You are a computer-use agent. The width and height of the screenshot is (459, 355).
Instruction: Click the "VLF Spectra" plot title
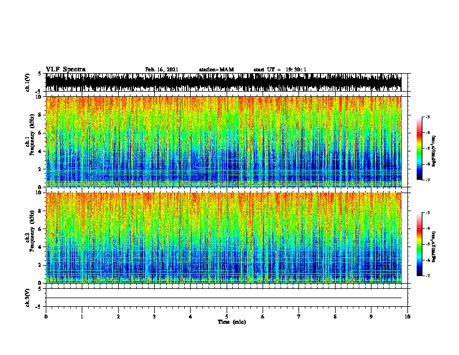click(x=65, y=70)
